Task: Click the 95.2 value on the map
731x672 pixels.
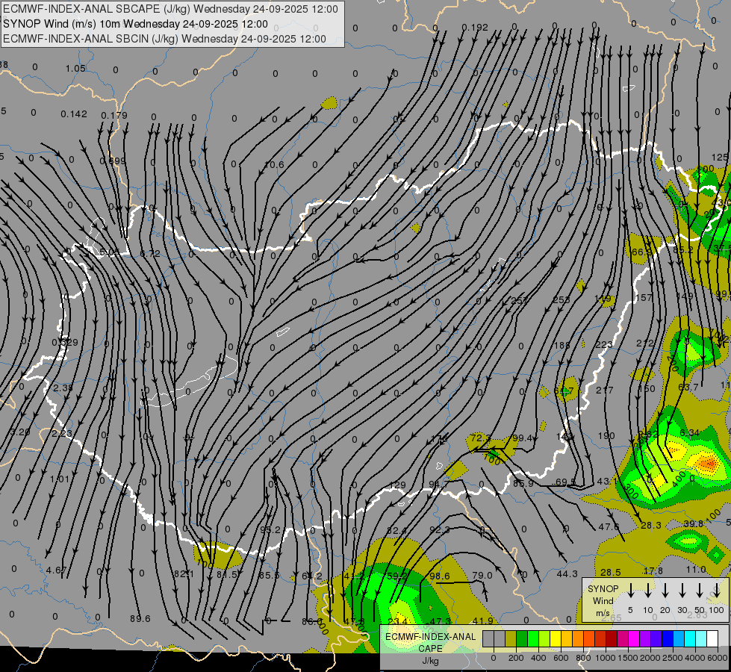Action: click(x=270, y=530)
